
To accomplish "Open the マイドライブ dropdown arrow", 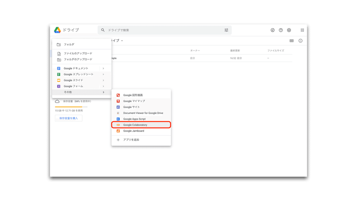I will point(122,41).
